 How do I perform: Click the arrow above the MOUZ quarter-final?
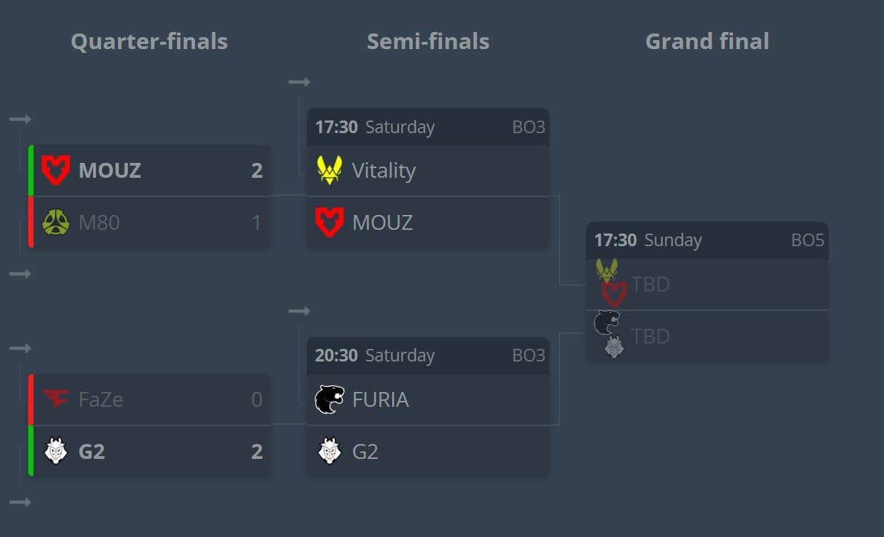coord(20,119)
